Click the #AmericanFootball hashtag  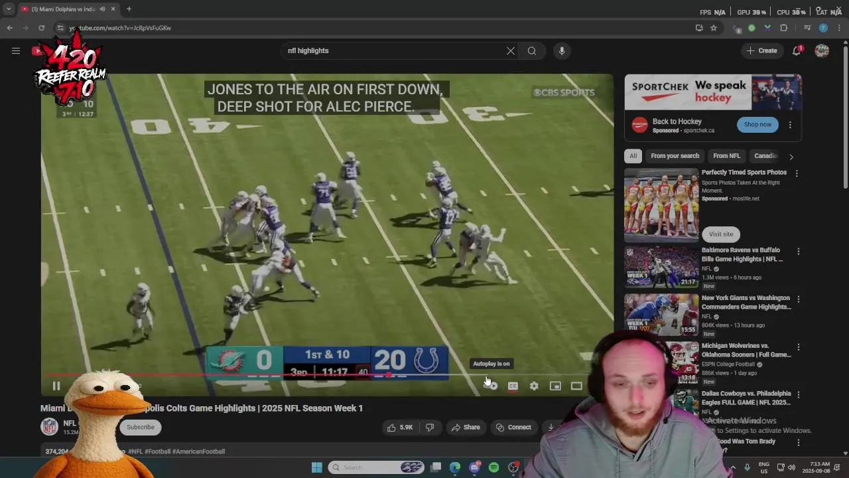point(198,451)
